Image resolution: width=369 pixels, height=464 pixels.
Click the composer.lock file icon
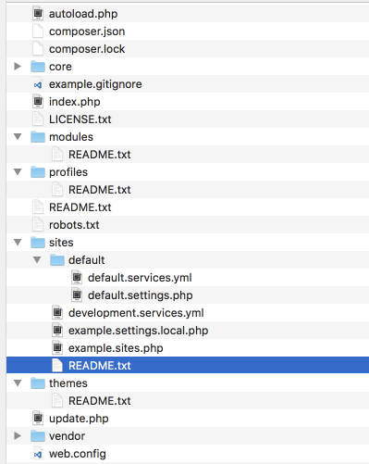tap(38, 49)
